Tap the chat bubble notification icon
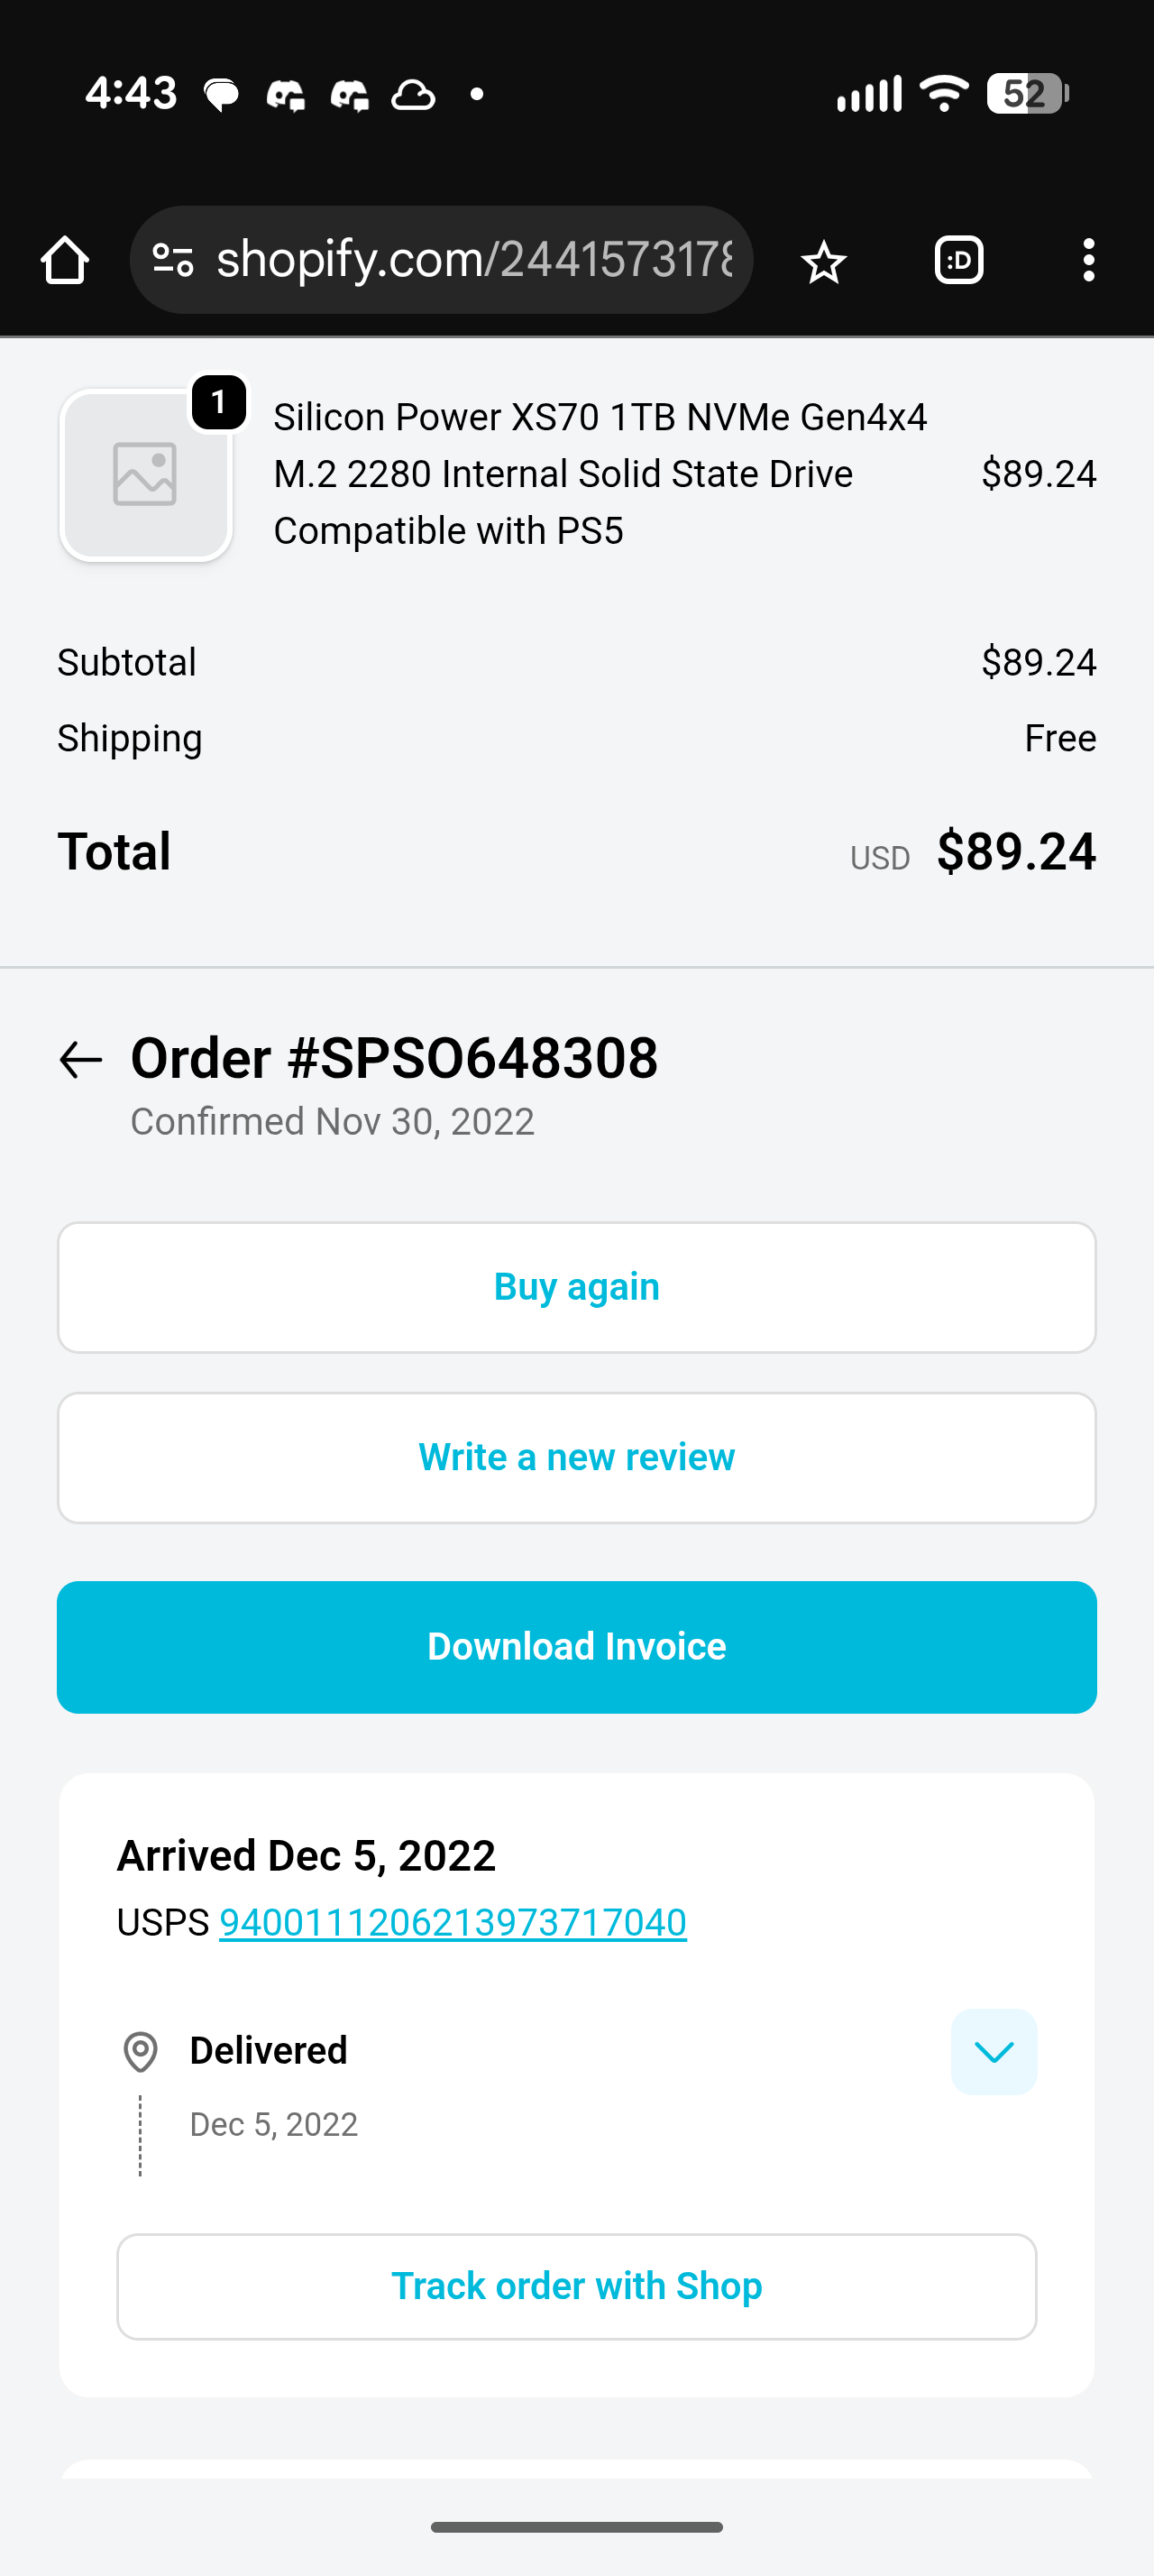Screen dimensions: 1154x2576 pyautogui.click(x=221, y=96)
